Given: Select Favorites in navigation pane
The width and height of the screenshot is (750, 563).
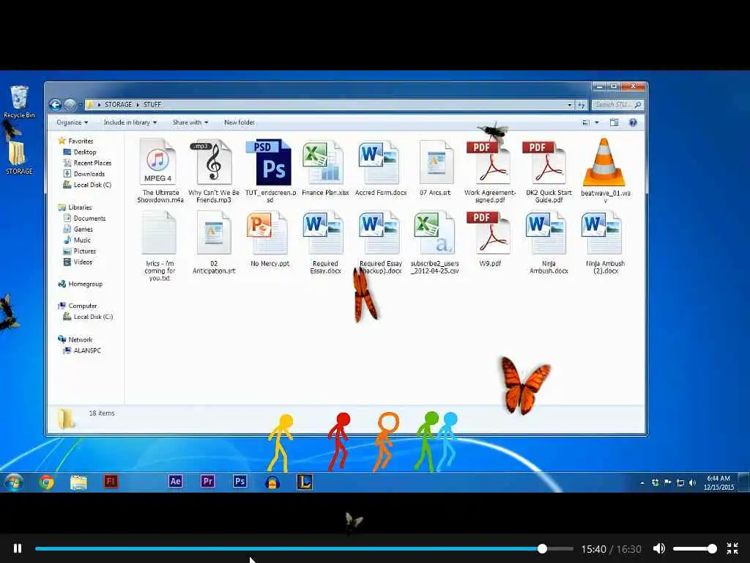Looking at the screenshot, I should pos(75,141).
